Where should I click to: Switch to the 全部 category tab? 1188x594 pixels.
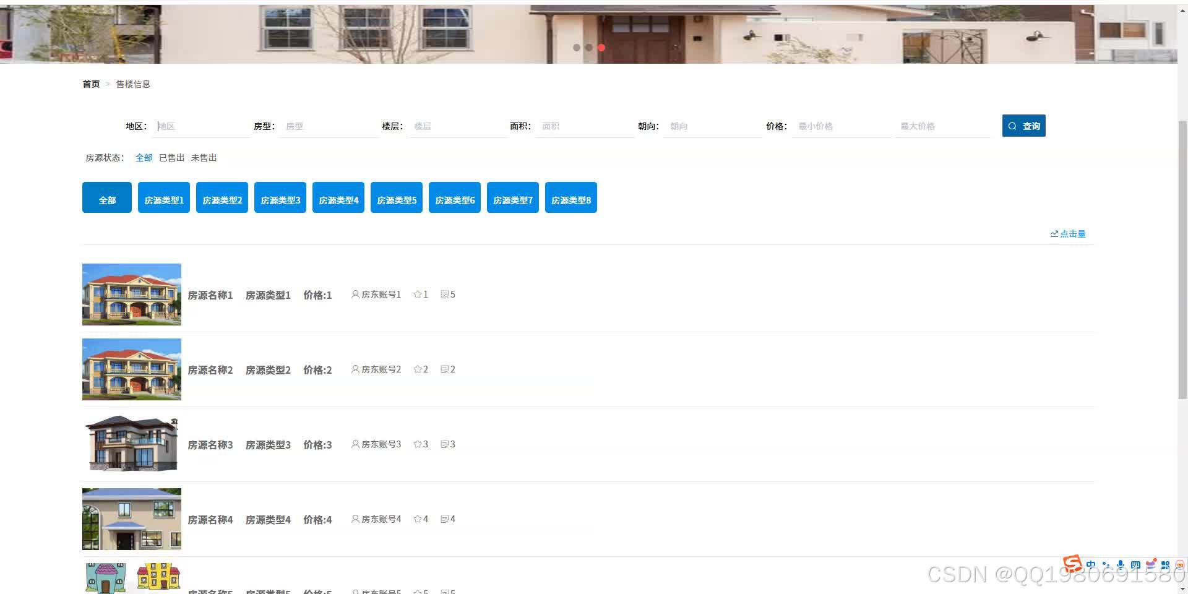click(x=106, y=197)
